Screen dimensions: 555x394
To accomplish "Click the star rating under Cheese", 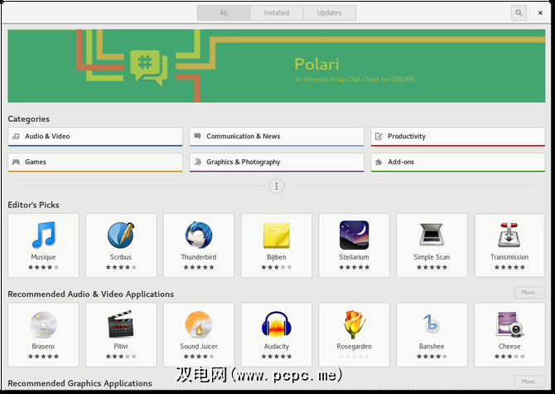I will pos(509,357).
